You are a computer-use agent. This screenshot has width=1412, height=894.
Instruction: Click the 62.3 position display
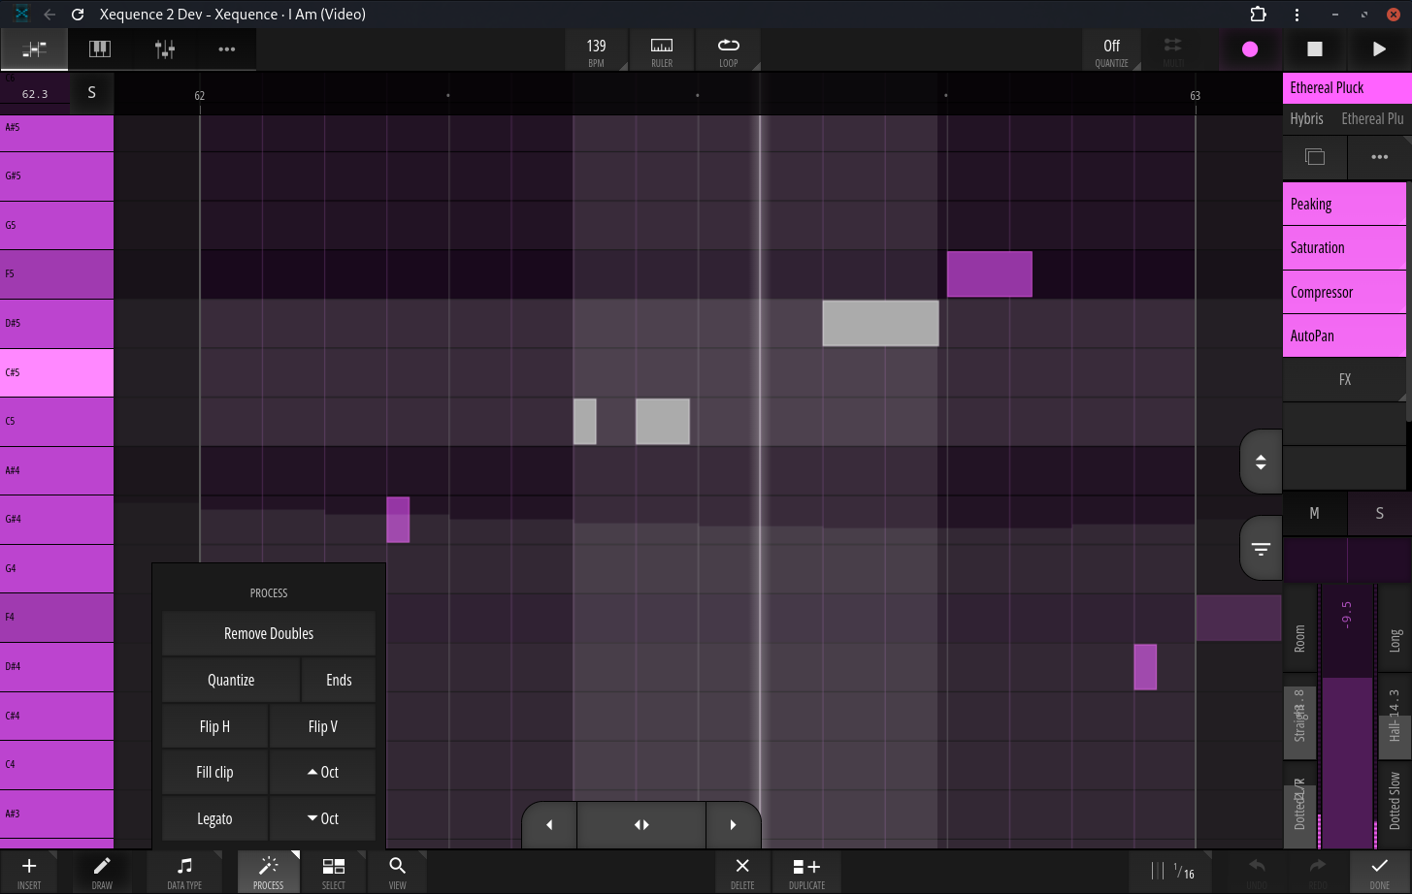36,94
